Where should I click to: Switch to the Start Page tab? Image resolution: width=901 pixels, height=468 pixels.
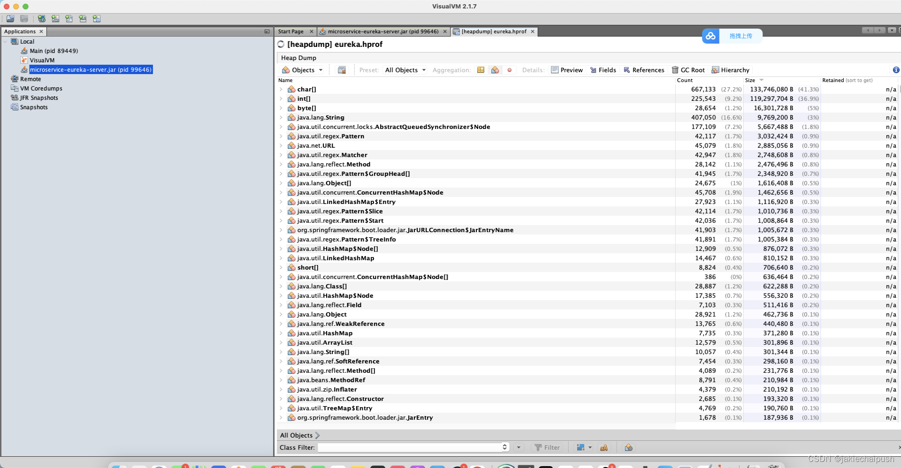(x=290, y=31)
